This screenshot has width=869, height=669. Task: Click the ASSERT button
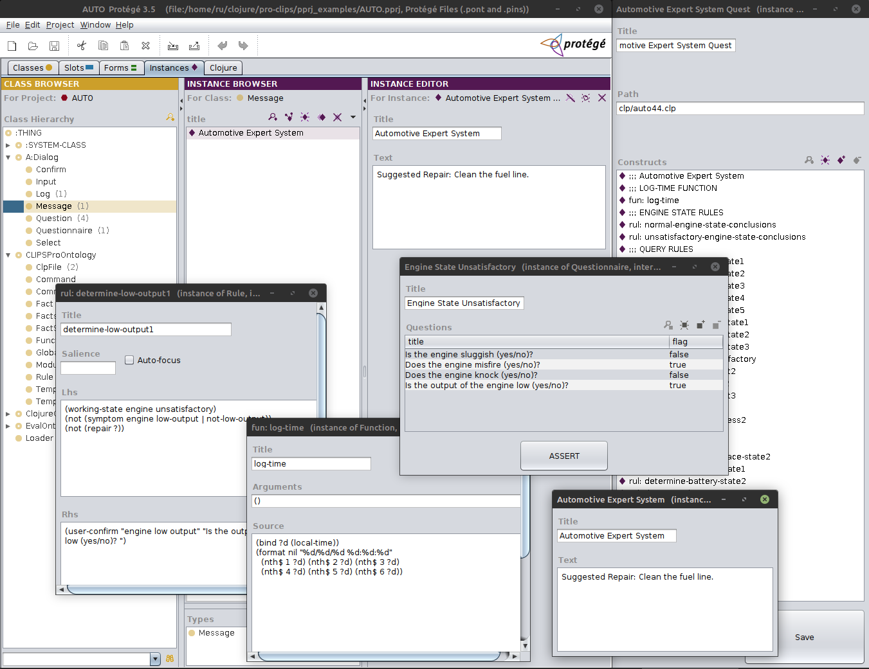[x=564, y=456]
